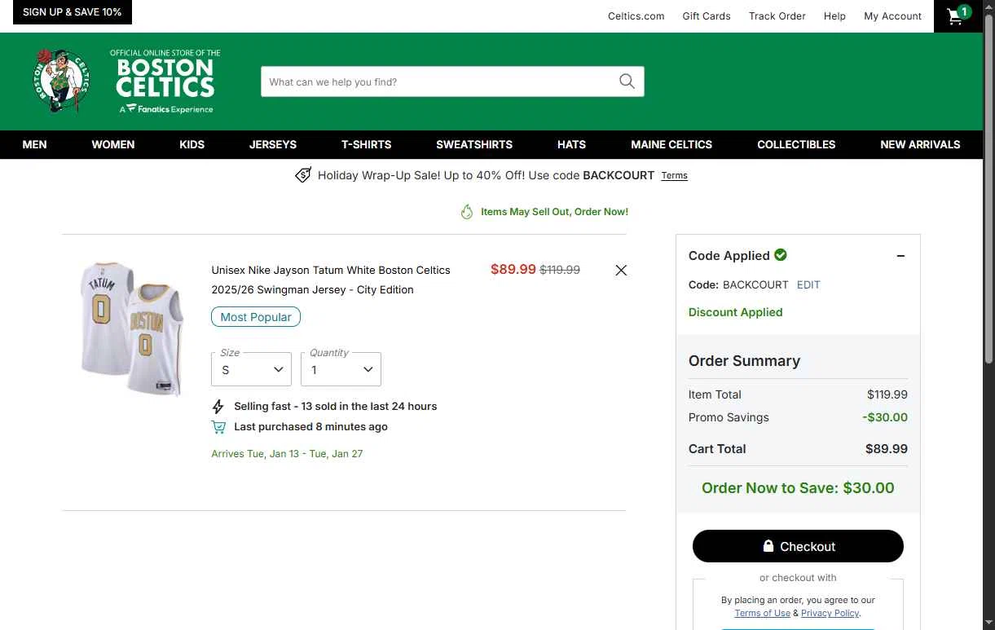Image resolution: width=995 pixels, height=630 pixels.
Task: Open the T-SHIRTS menu
Action: tap(367, 144)
